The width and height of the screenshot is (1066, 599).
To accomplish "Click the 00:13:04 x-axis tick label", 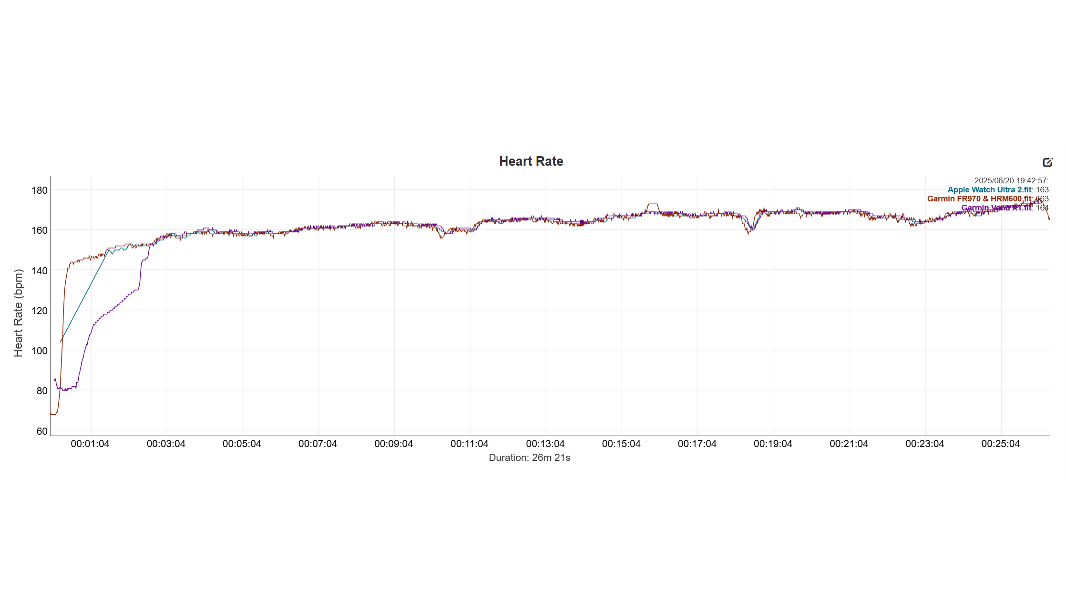I will coord(545,444).
